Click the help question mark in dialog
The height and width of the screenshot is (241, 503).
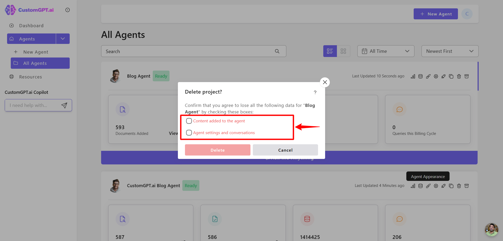tap(315, 92)
